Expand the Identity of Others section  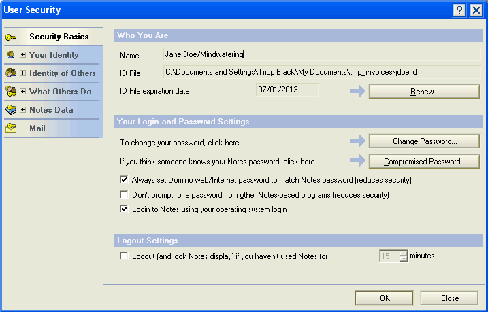[22, 73]
